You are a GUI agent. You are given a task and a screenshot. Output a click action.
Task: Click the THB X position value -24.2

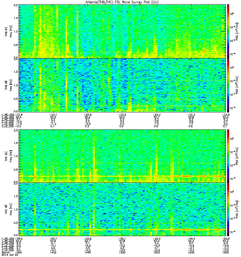pyautogui.click(x=156, y=115)
